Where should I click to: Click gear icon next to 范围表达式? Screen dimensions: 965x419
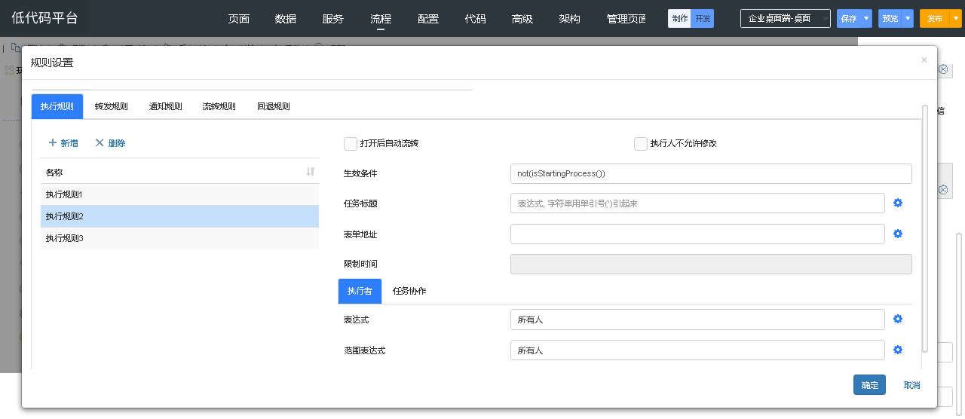898,350
